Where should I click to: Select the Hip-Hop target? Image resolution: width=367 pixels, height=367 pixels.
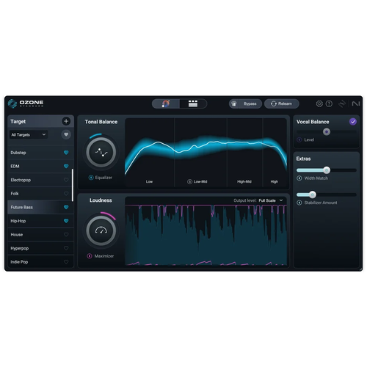click(x=40, y=221)
